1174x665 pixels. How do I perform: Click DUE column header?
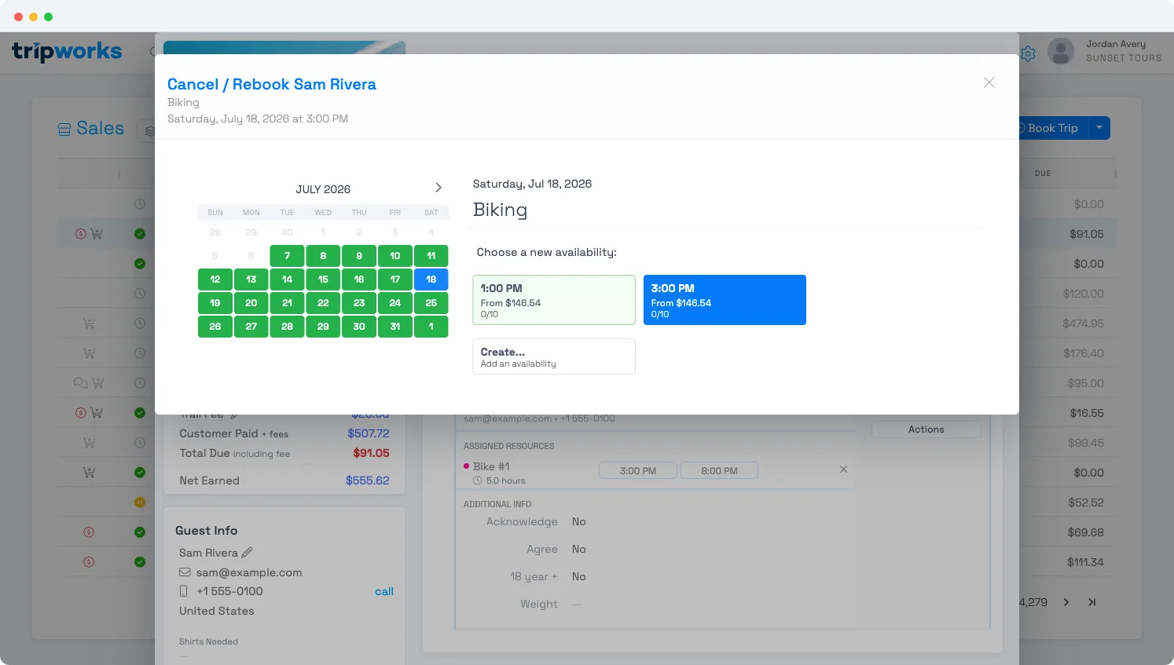click(x=1043, y=173)
